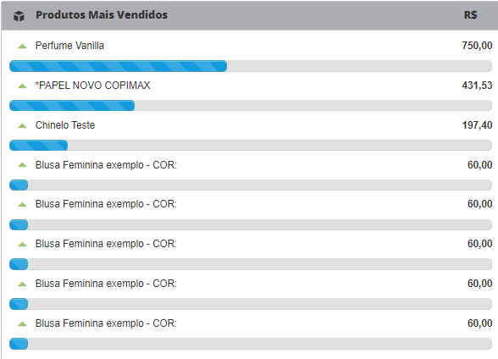Click the last Blusa Feminina progress bar
This screenshot has width=498, height=359.
(x=251, y=344)
